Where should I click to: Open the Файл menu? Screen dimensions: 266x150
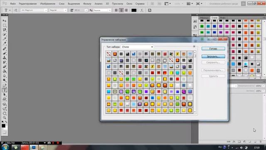point(13,4)
